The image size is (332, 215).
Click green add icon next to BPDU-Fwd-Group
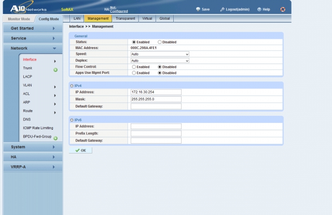pos(56,138)
